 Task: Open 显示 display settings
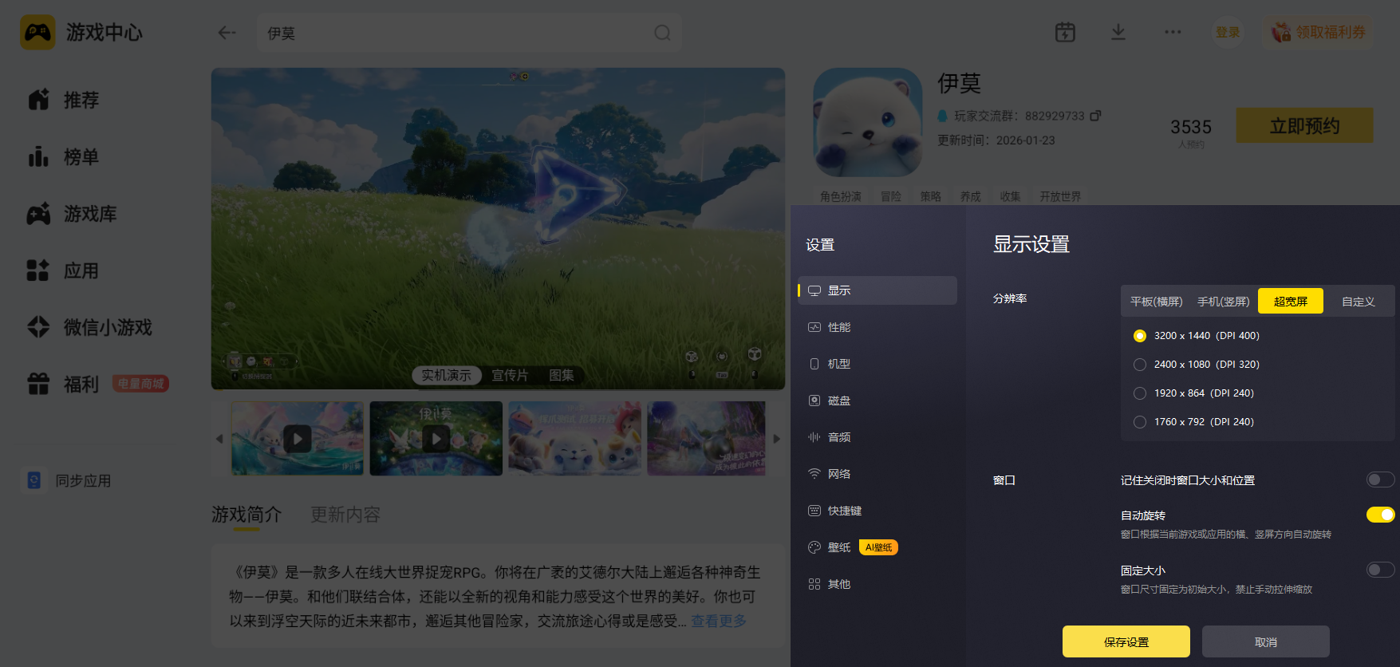(877, 290)
